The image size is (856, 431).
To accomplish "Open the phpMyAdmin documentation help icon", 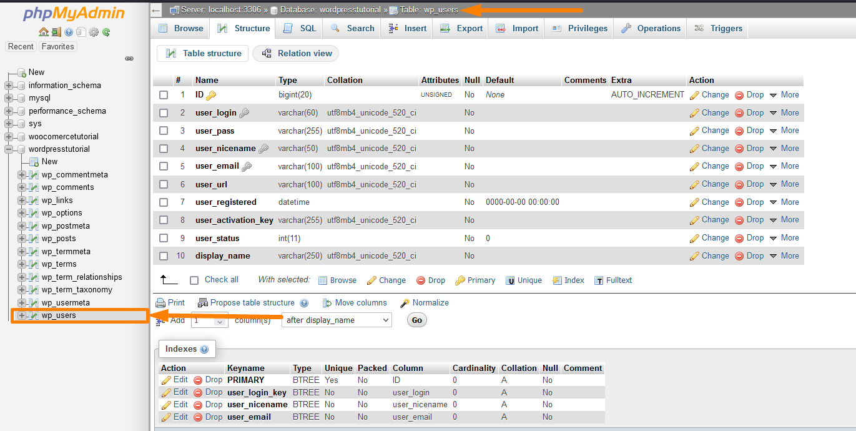I will coord(69,32).
